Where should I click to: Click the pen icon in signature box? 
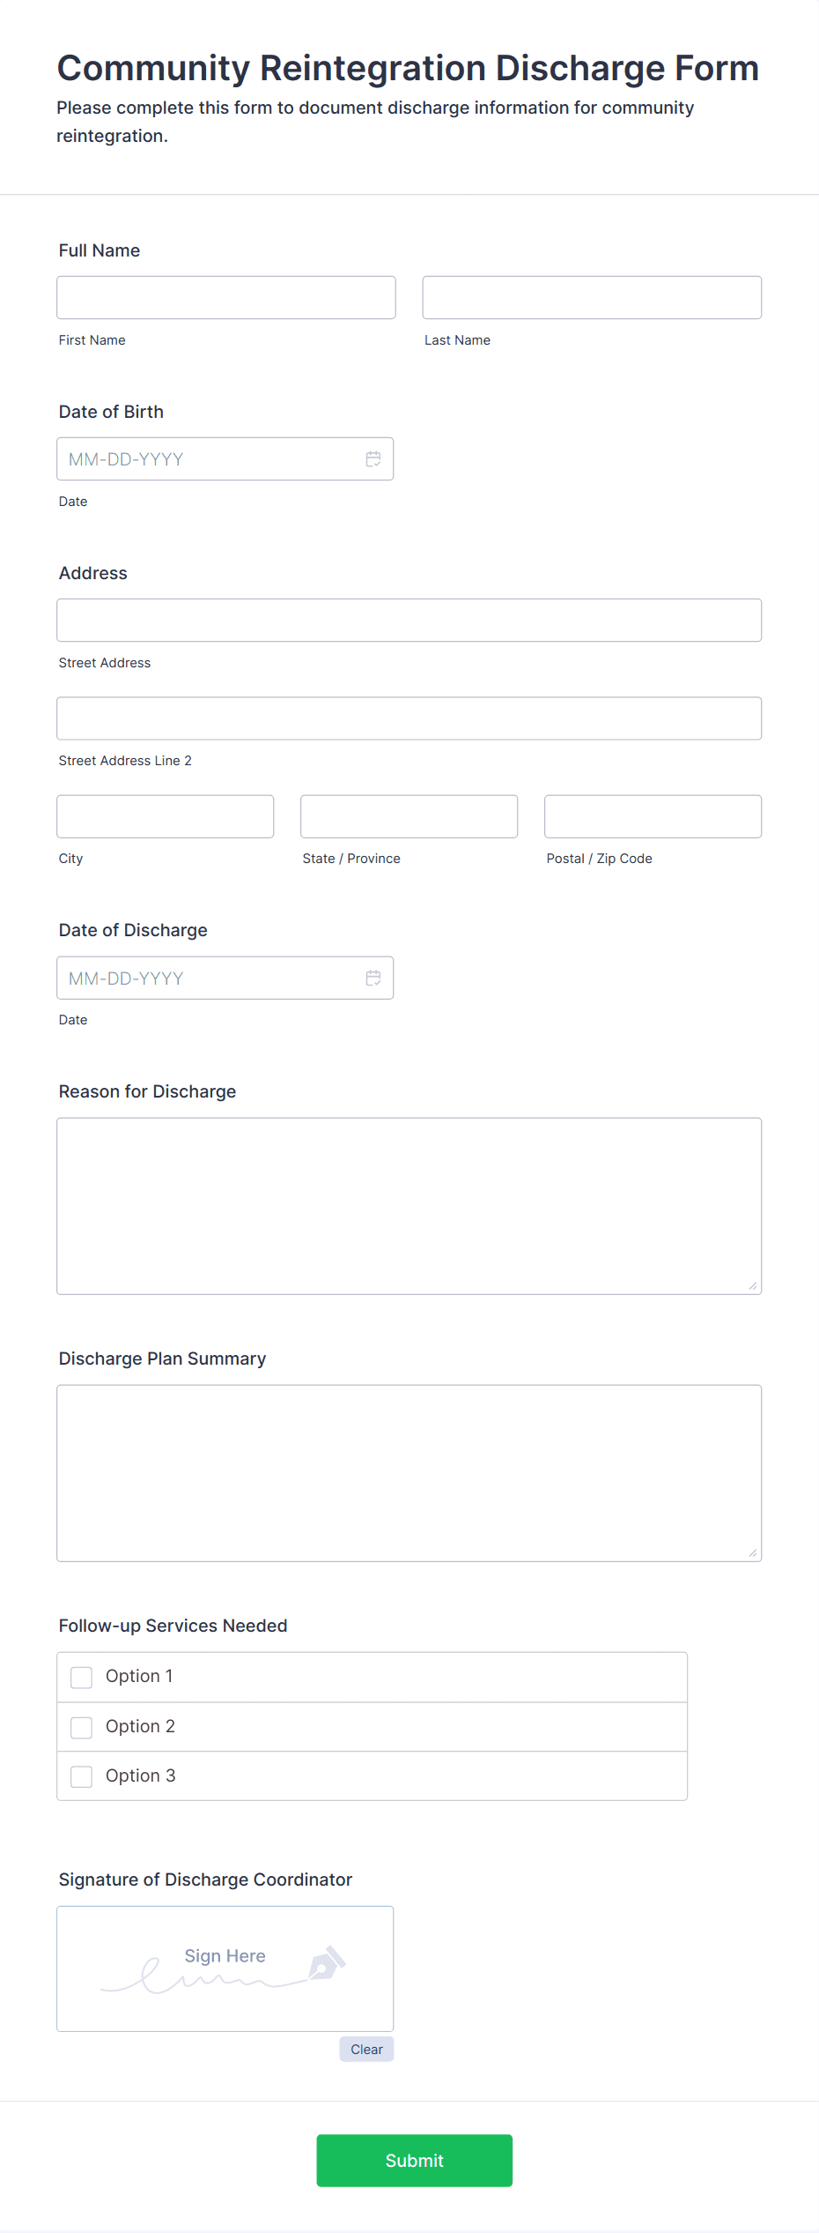click(x=327, y=1962)
